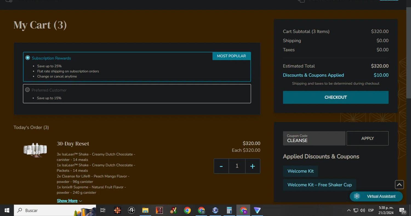Click 'Shipping and taxes to be determined' note
This screenshot has width=411, height=216.
coord(336,83)
